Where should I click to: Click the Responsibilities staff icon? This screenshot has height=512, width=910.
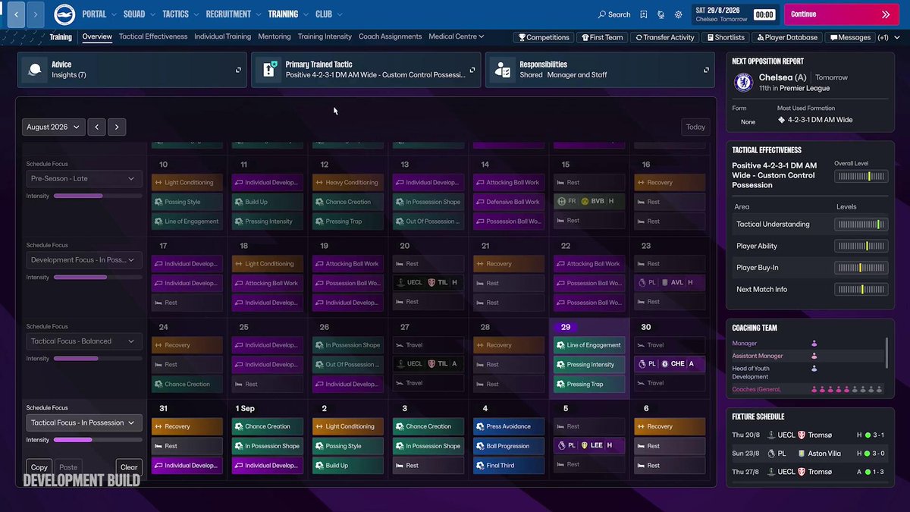coord(502,70)
